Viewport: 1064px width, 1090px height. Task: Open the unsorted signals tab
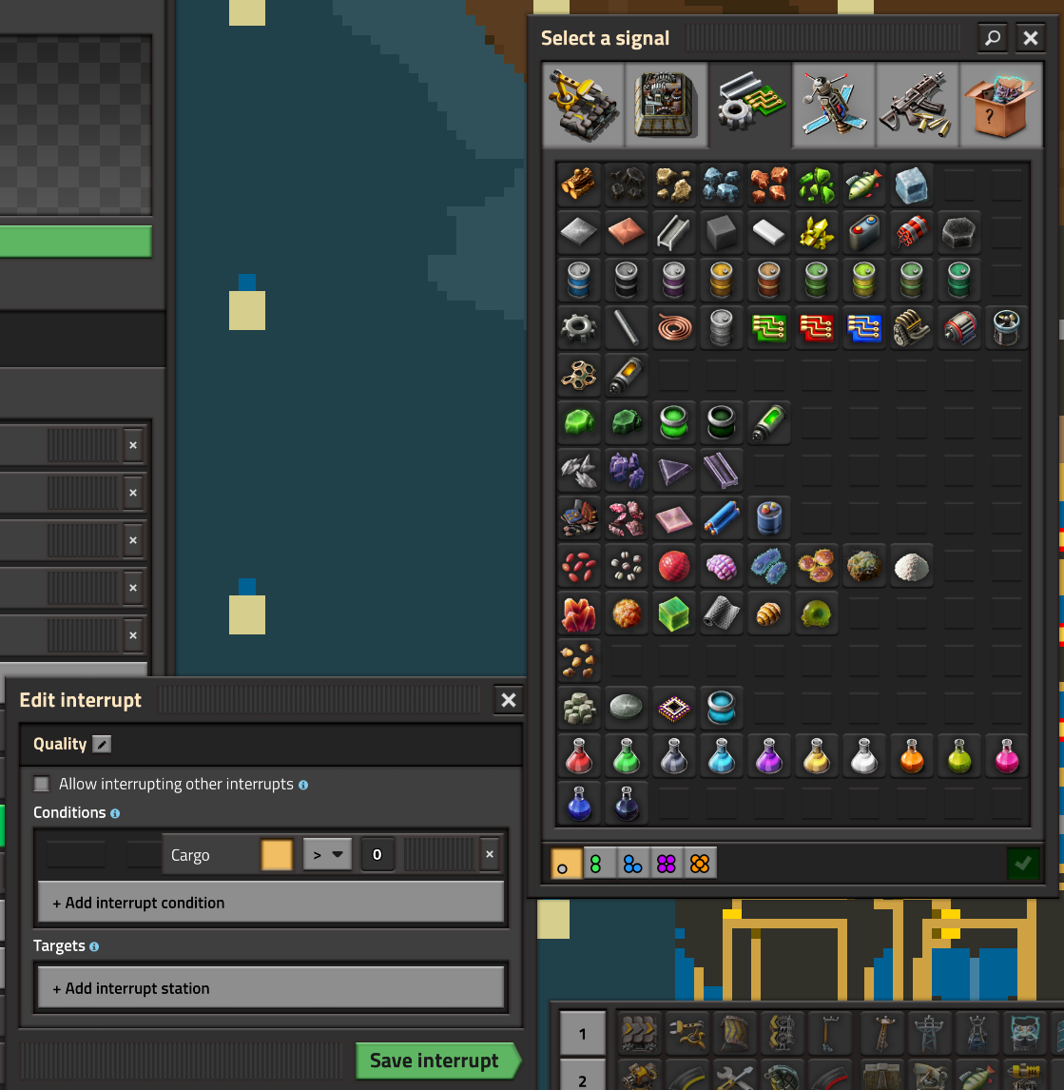[x=1000, y=105]
